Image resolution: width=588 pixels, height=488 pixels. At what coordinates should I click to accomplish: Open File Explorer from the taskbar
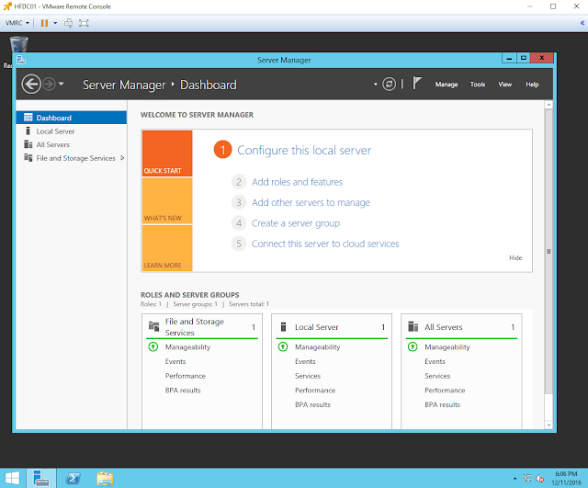tap(105, 478)
